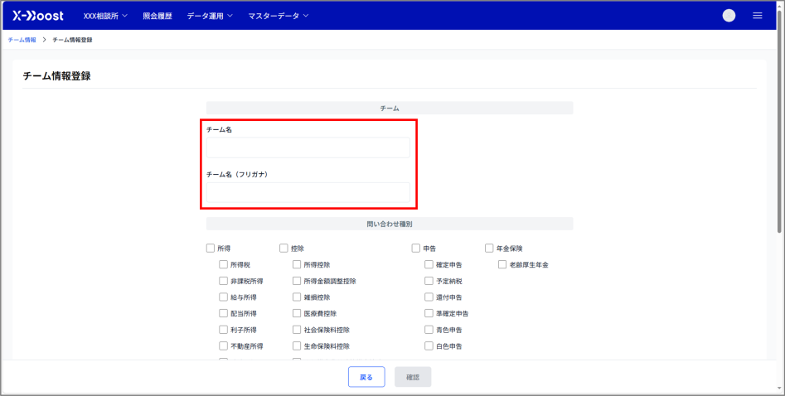785x396 pixels.
Task: Select the 医療費控除 checkbox
Action: [x=297, y=313]
